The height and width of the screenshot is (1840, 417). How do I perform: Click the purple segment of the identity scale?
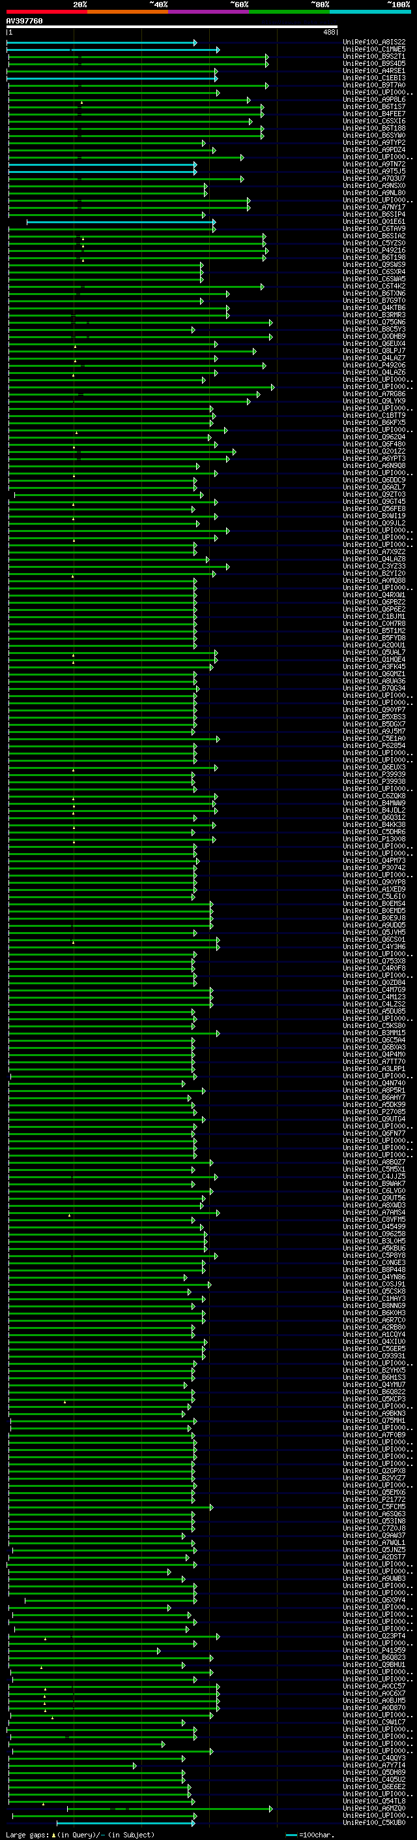coord(209,12)
